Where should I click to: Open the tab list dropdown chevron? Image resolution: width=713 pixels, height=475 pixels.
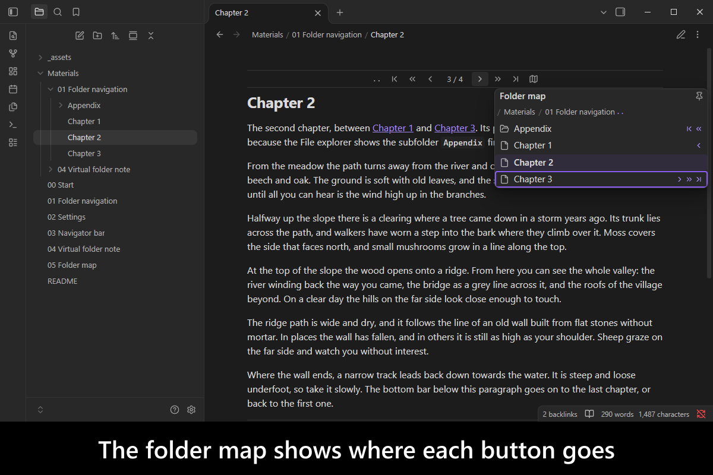(x=604, y=12)
